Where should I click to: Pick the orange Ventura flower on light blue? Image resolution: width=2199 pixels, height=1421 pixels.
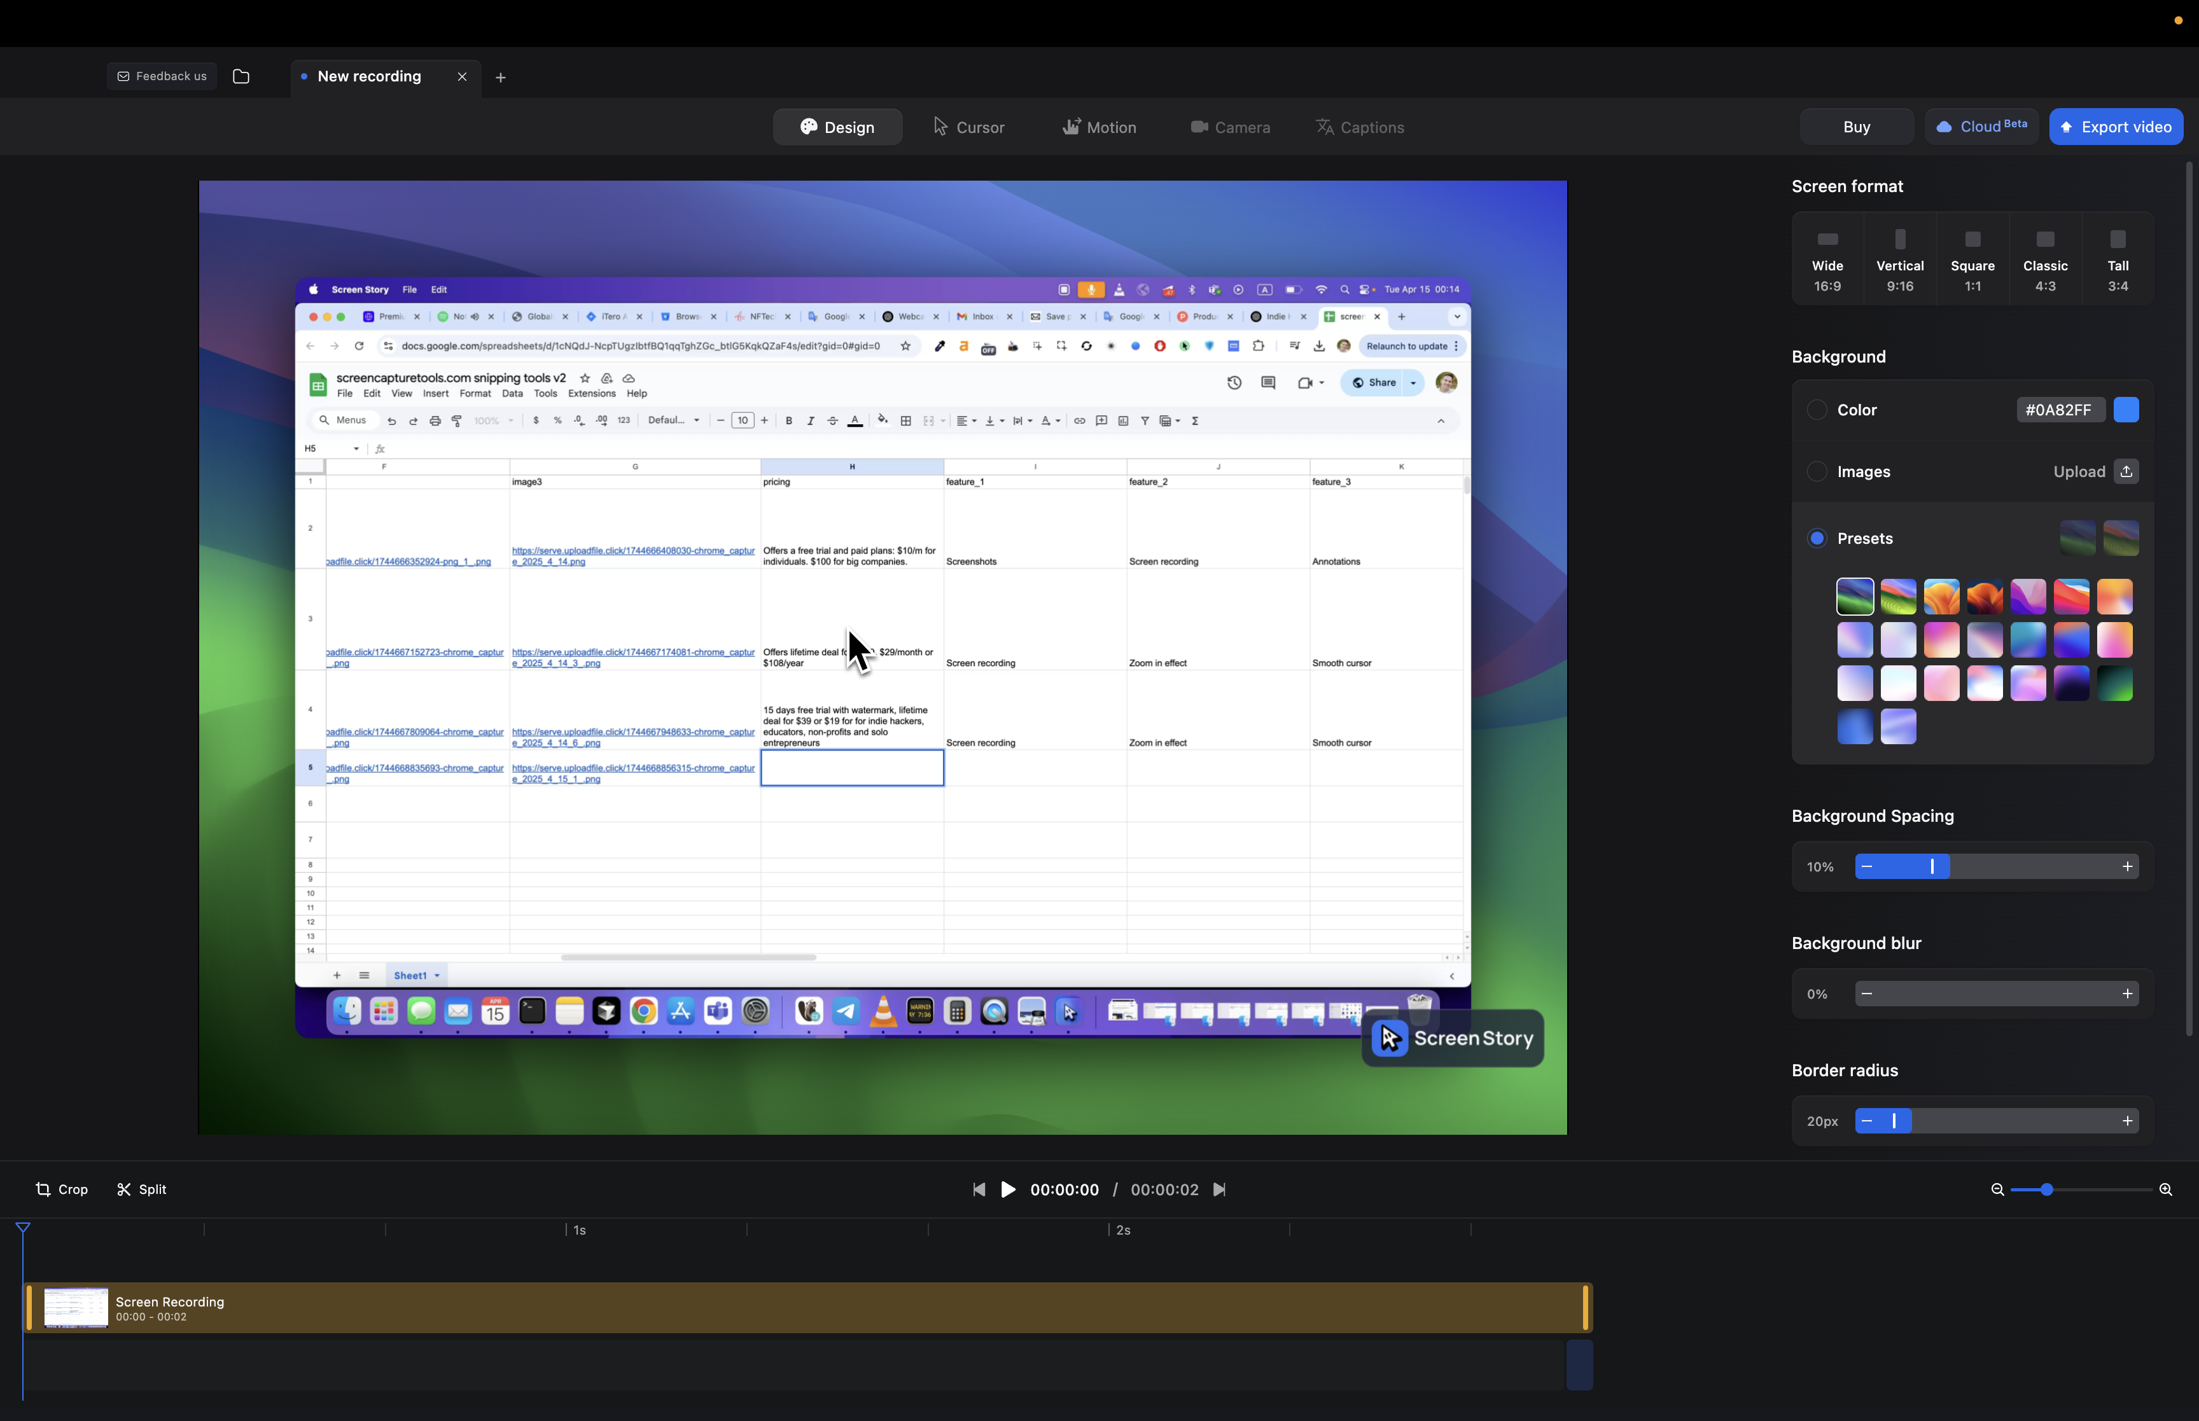click(1941, 597)
